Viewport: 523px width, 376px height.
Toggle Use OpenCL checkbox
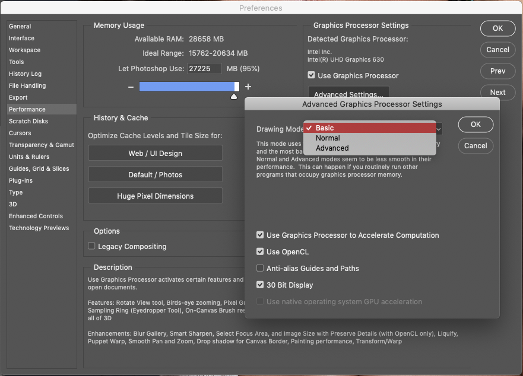click(260, 252)
